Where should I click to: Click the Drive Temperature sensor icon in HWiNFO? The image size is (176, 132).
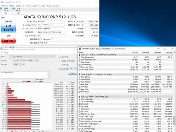(x=80, y=57)
